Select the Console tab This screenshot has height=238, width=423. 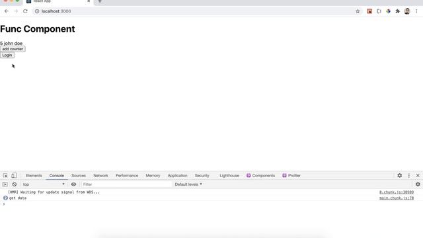(57, 175)
